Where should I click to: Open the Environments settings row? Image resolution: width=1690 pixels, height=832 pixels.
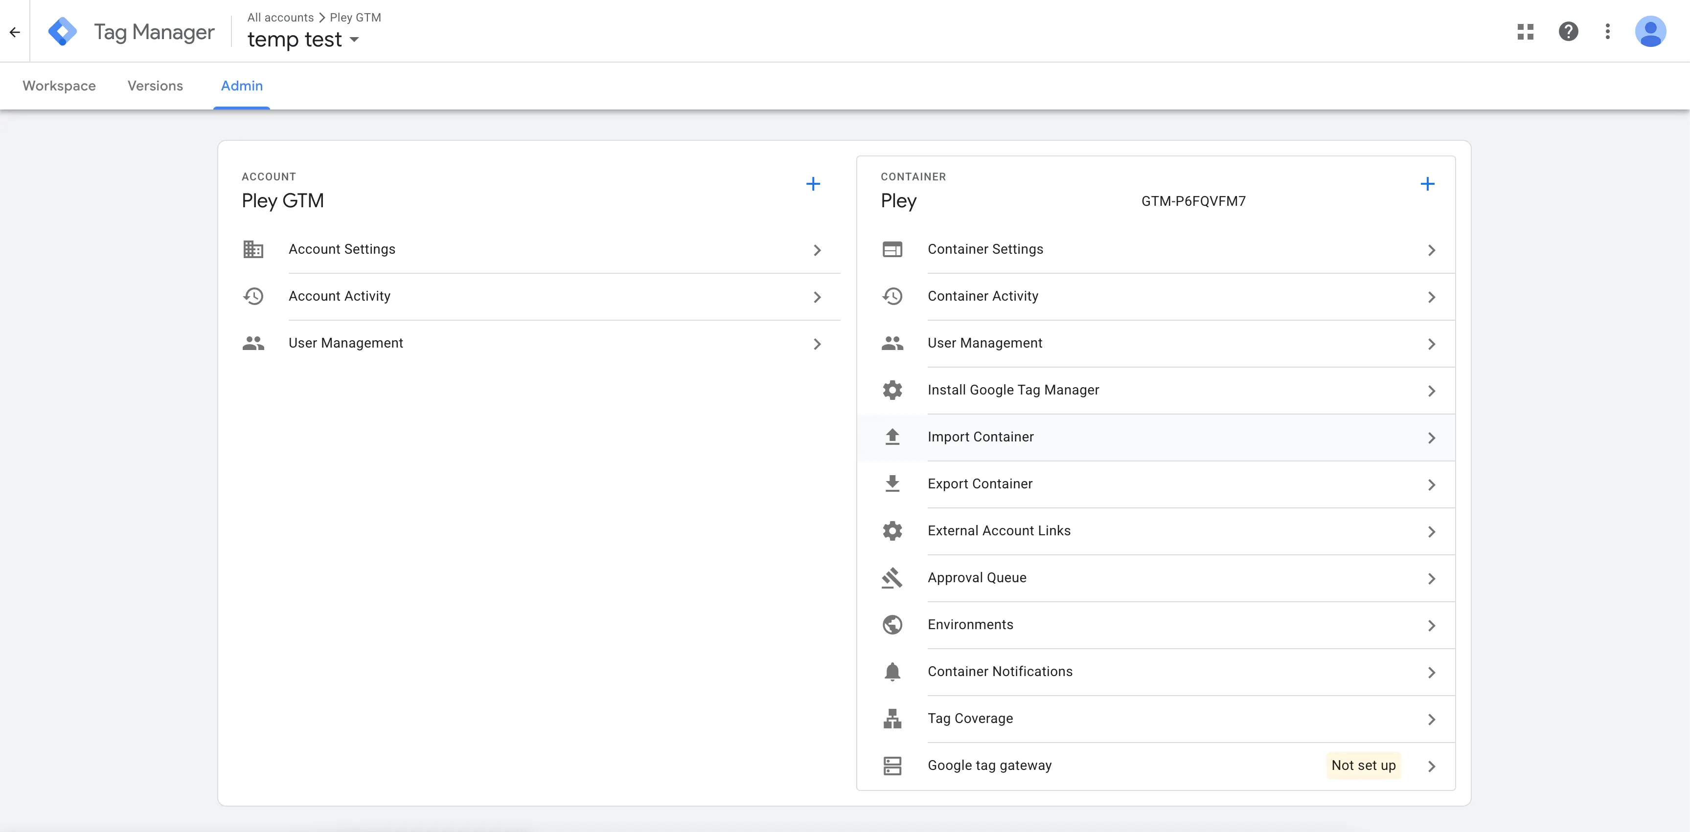(970, 625)
